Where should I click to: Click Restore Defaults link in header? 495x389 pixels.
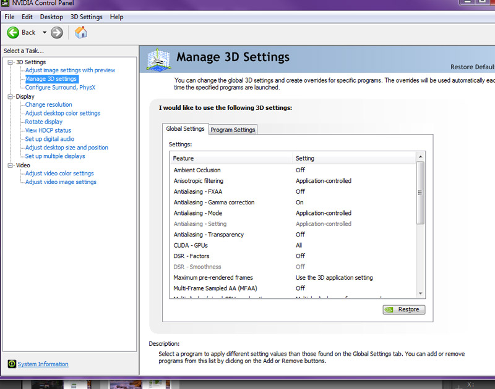click(472, 67)
